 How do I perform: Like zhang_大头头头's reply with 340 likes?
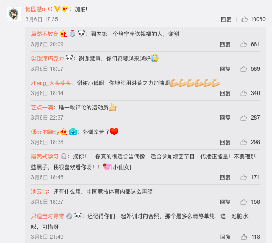pos(243,93)
